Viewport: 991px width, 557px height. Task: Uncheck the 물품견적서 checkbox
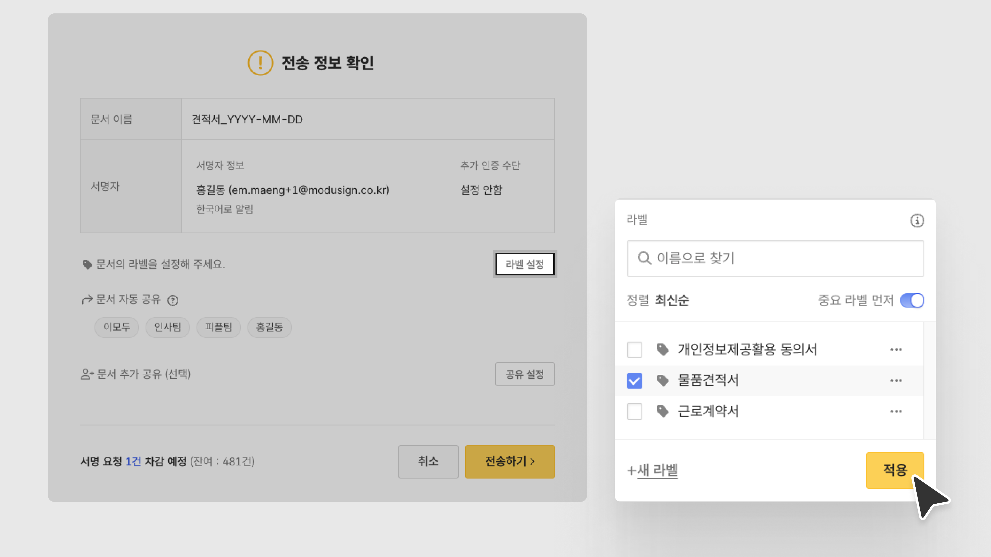click(634, 381)
